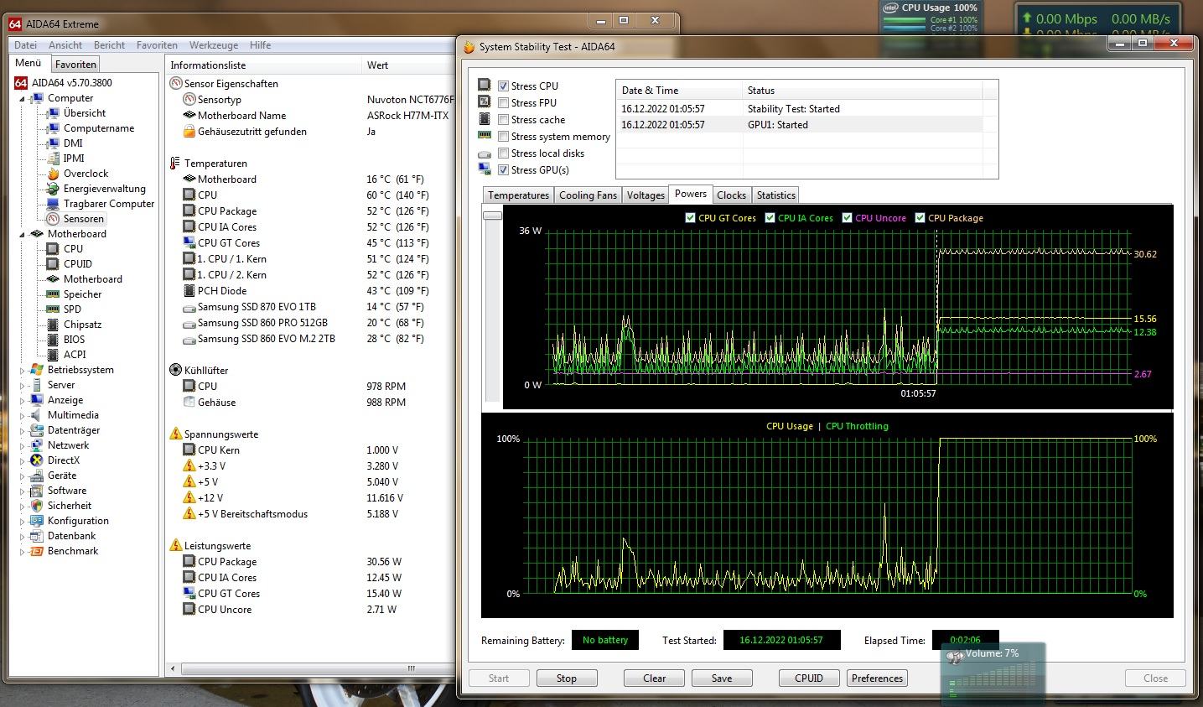Click the Gehäusezutritt gefunden lock icon
The width and height of the screenshot is (1203, 707).
[x=189, y=132]
